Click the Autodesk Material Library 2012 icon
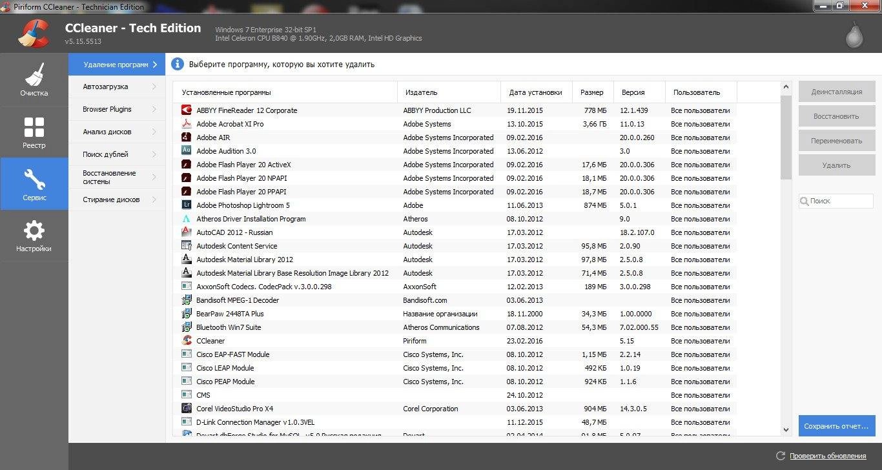The width and height of the screenshot is (882, 470). coord(187,259)
